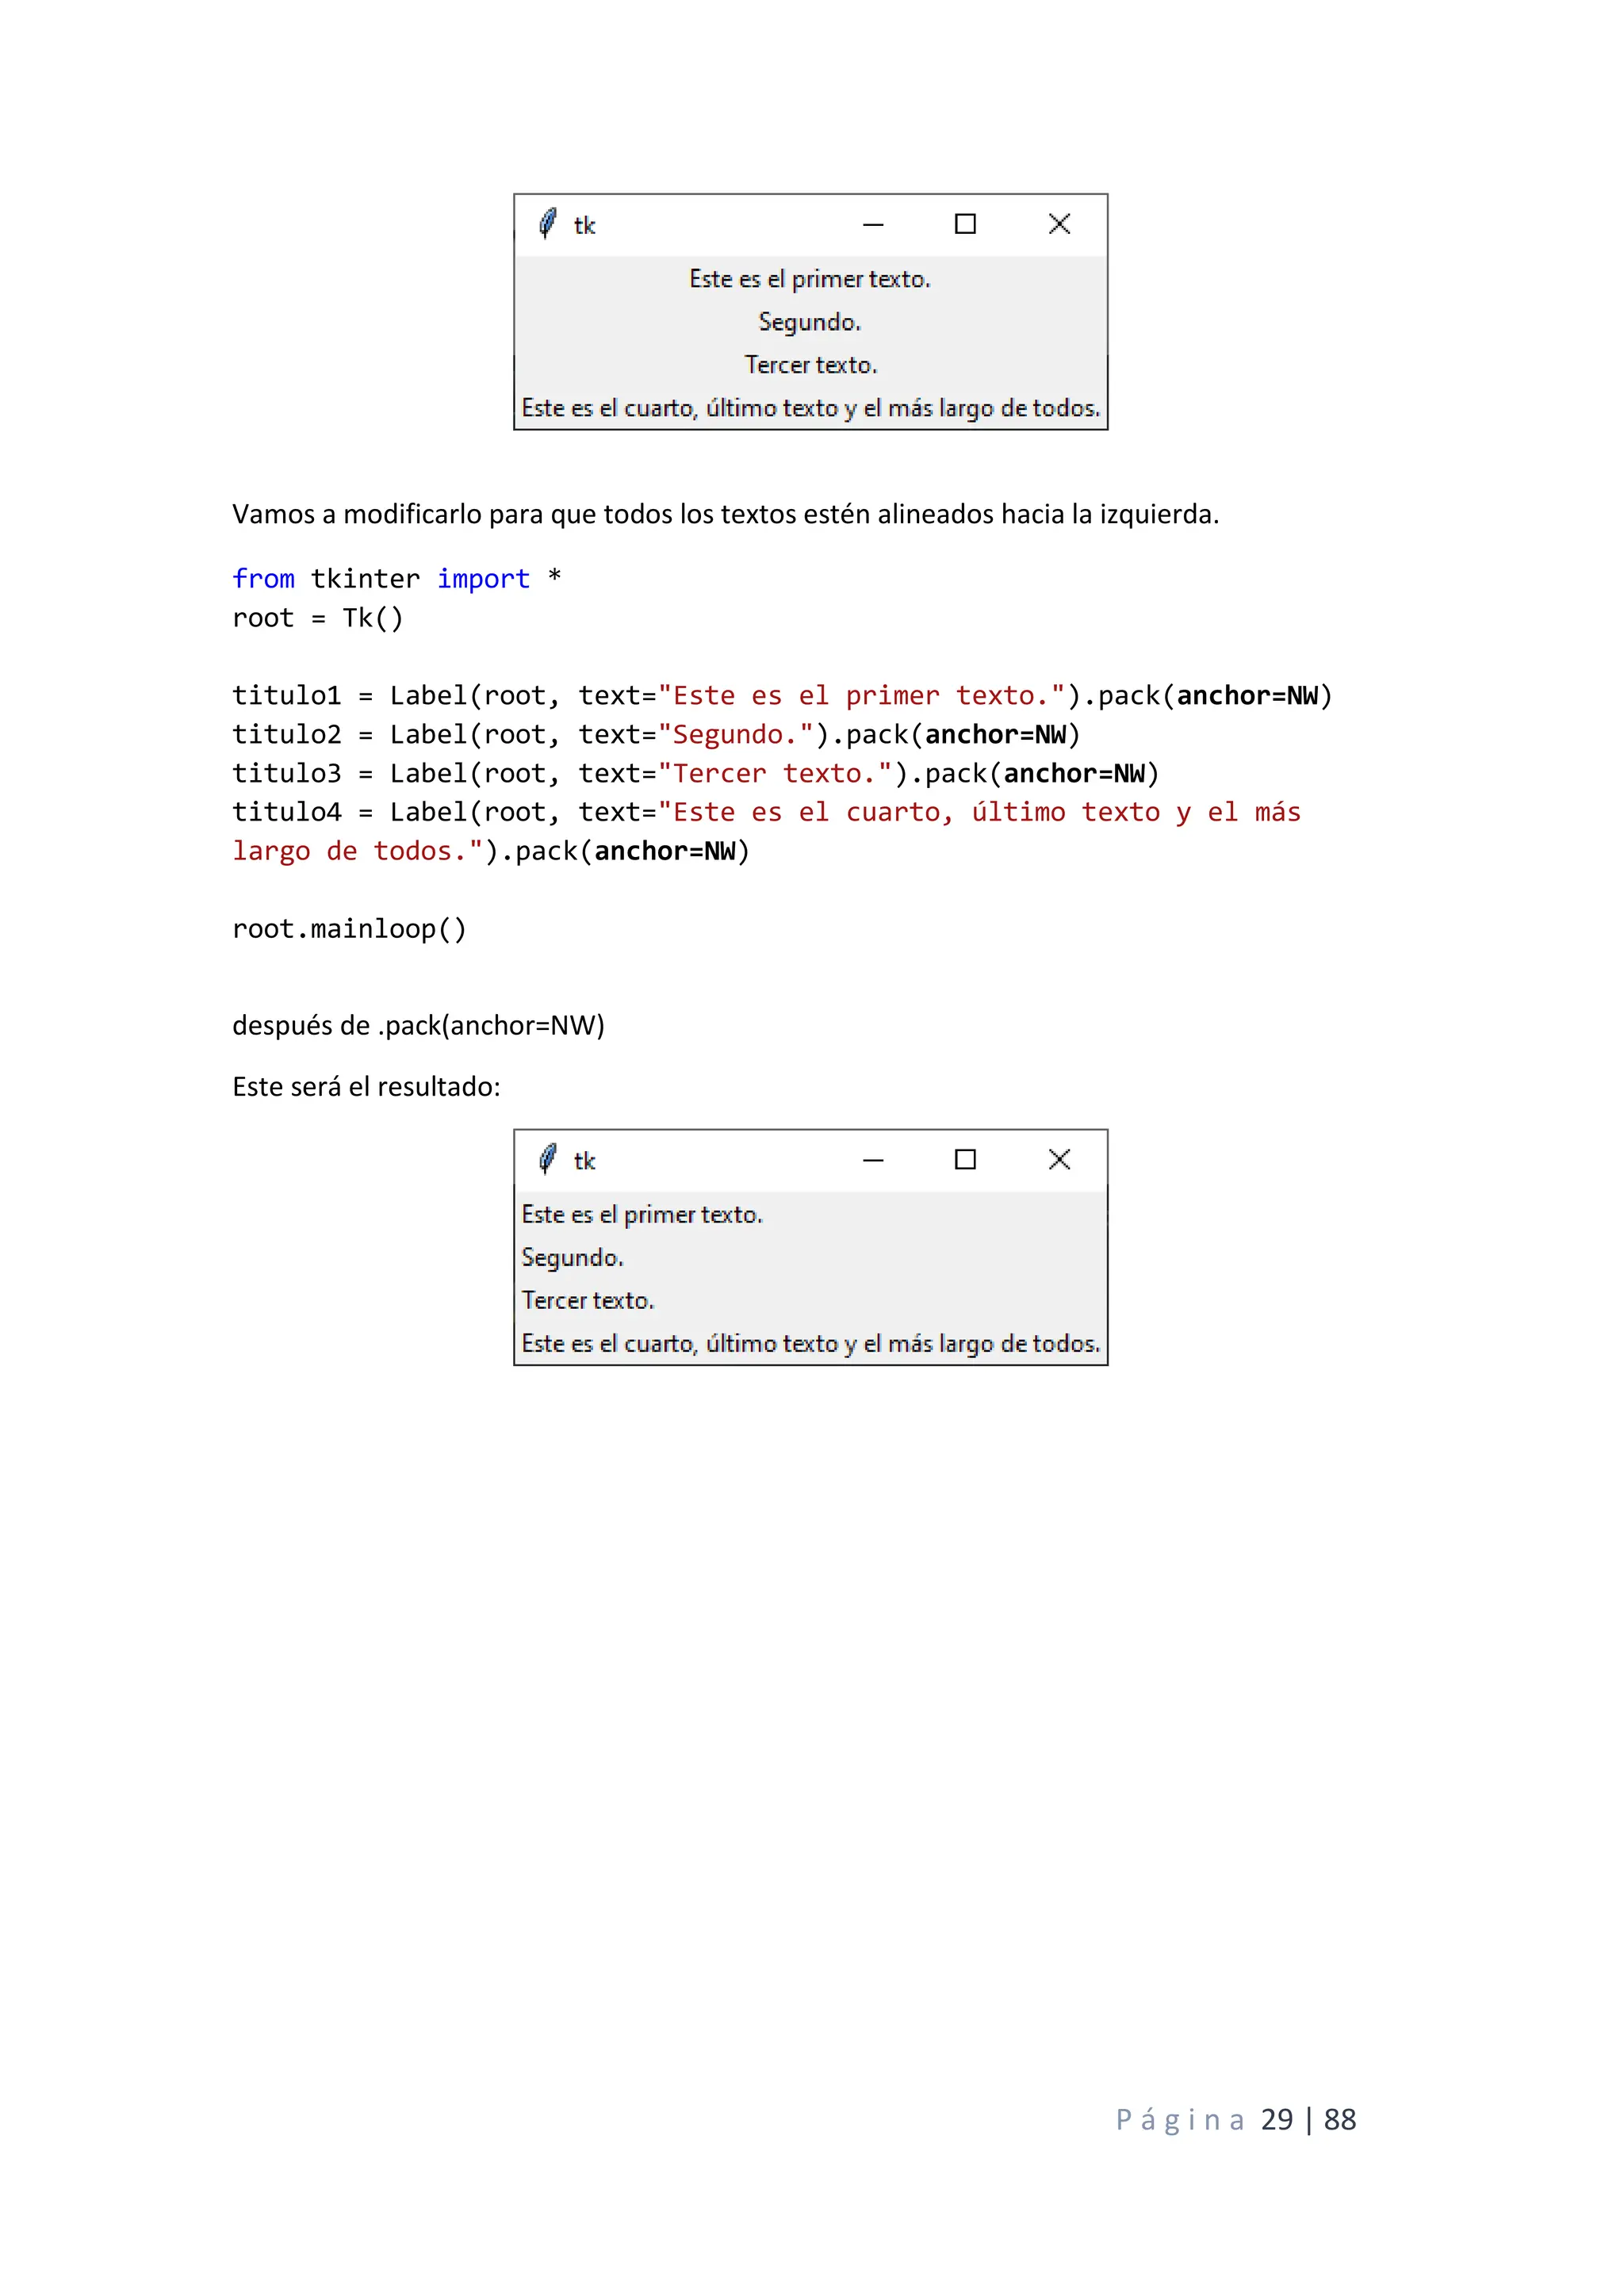Viewport: 1624px width, 2296px height.
Task: Close the upper tk window
Action: pyautogui.click(x=1059, y=224)
